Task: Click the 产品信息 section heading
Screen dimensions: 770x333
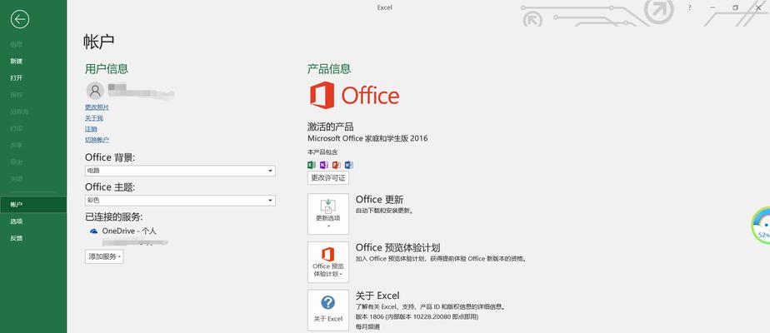Action: (329, 68)
